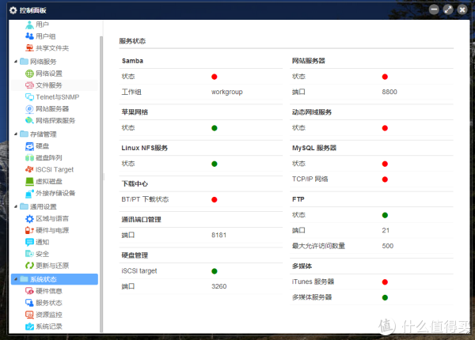This screenshot has width=475, height=340.
Task: Collapse the 通用设置 tree group
Action: coord(16,206)
